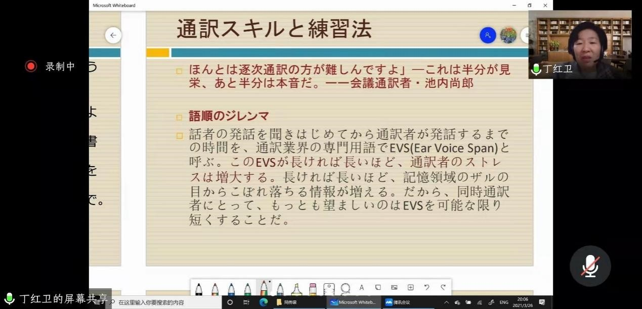The width and height of the screenshot is (642, 309).
Task: Unmute the microphone with round mic button
Action: click(x=590, y=266)
